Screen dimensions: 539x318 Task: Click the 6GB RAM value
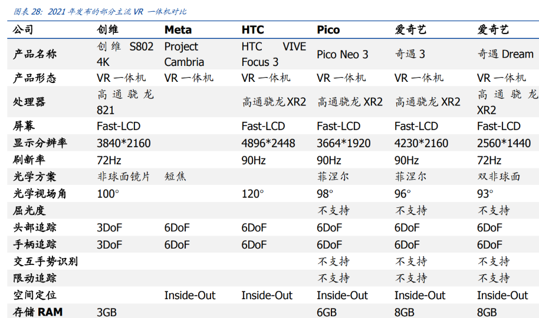pyautogui.click(x=327, y=312)
